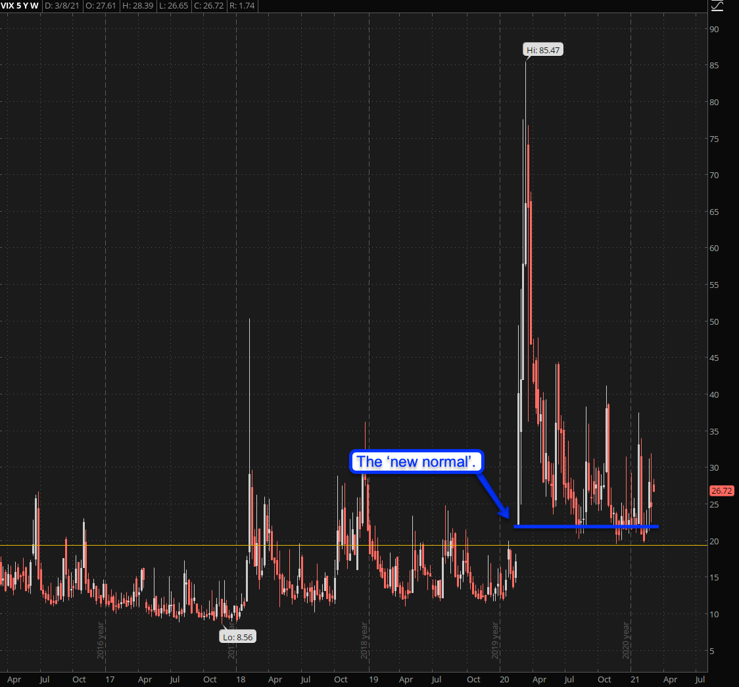Image resolution: width=739 pixels, height=687 pixels.
Task: Click the vertical 2019 year marker label
Action: click(x=495, y=640)
